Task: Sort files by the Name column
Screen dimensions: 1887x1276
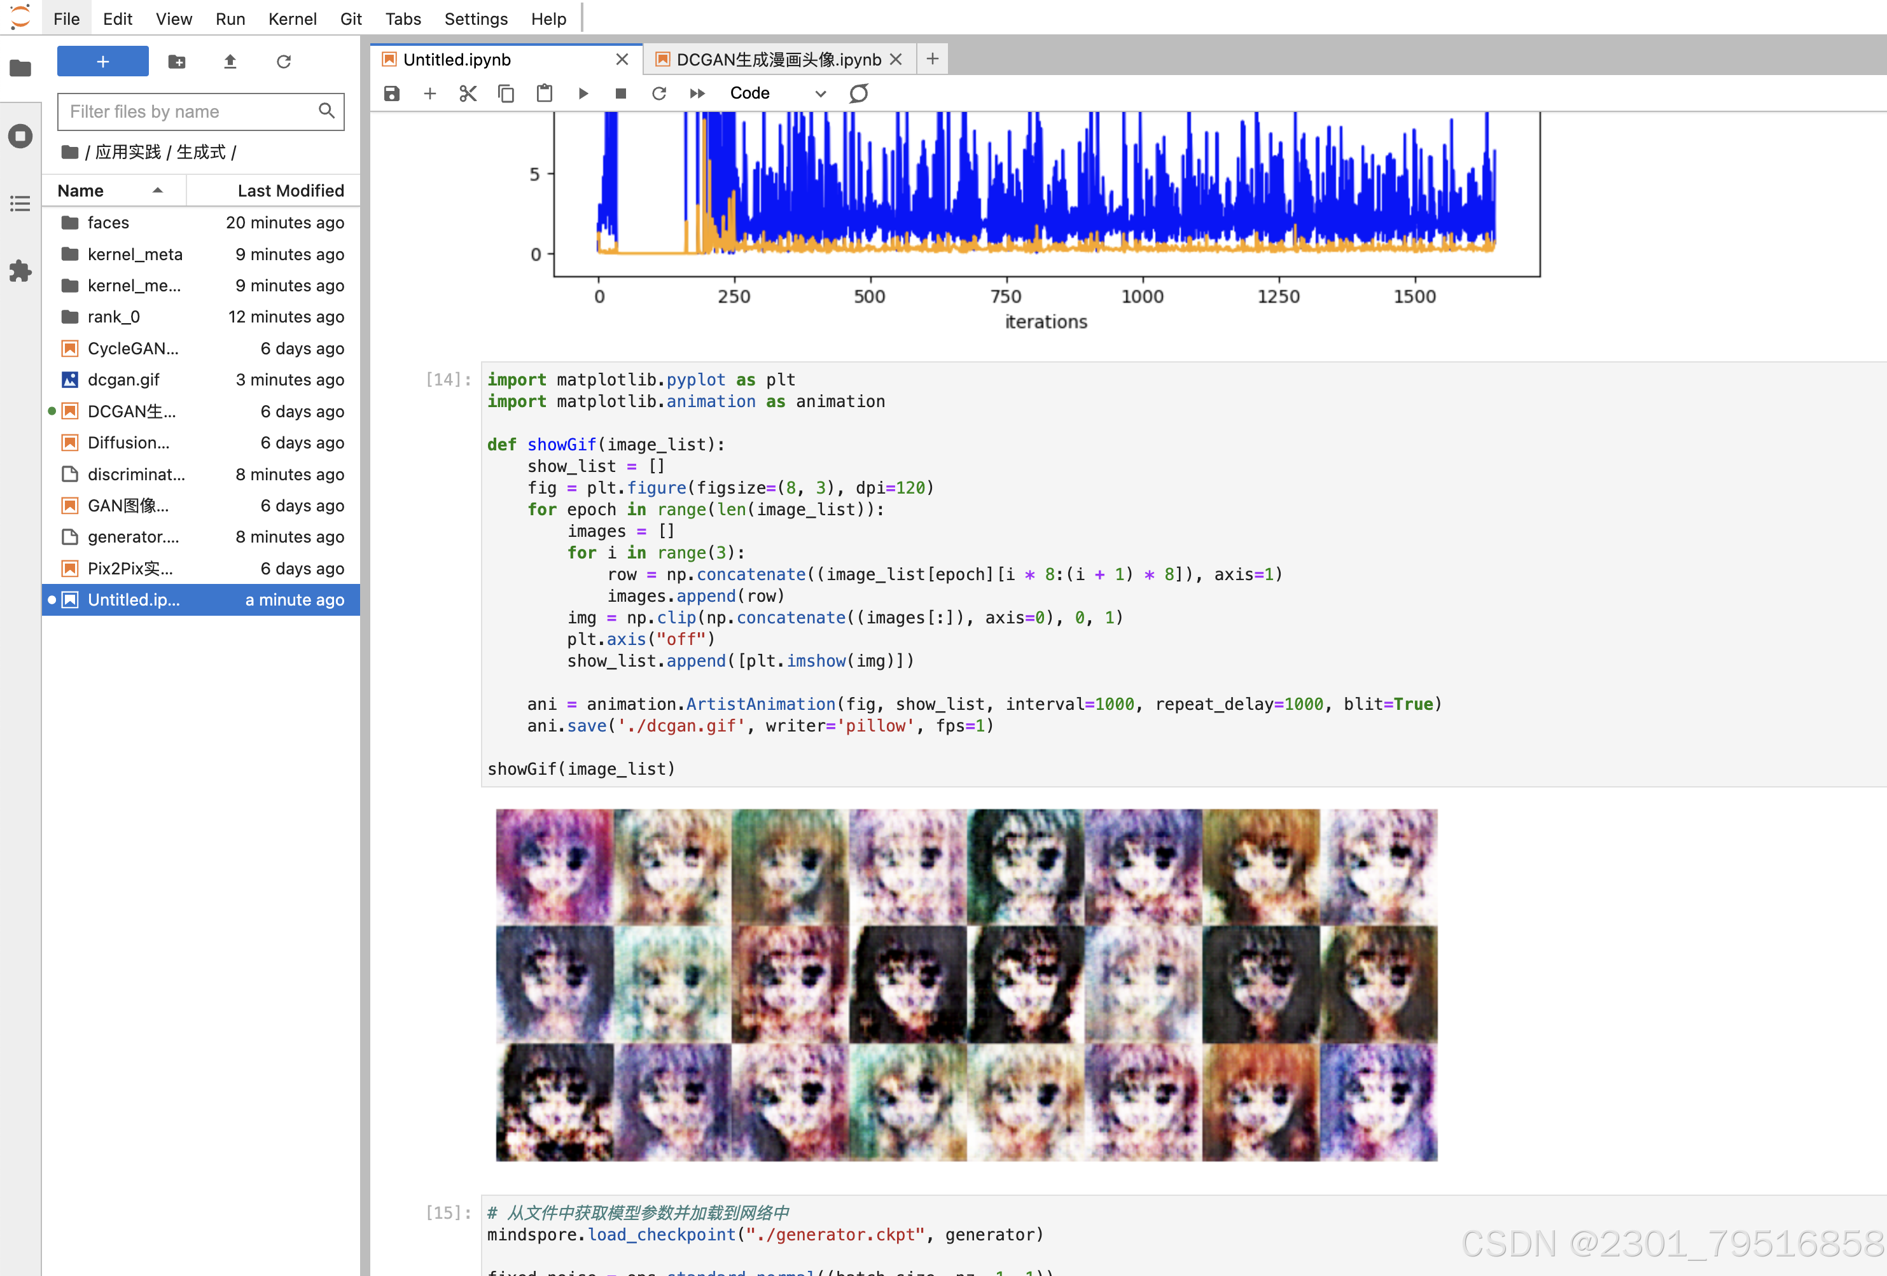Action: (x=80, y=191)
